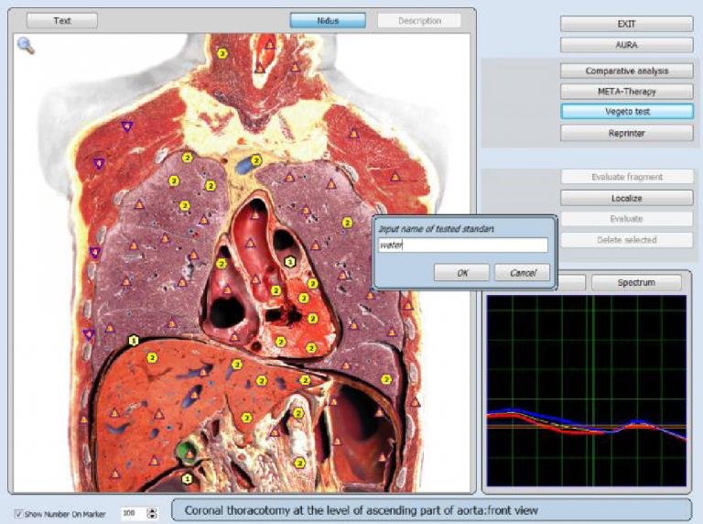Launch META-Therapy

point(626,92)
